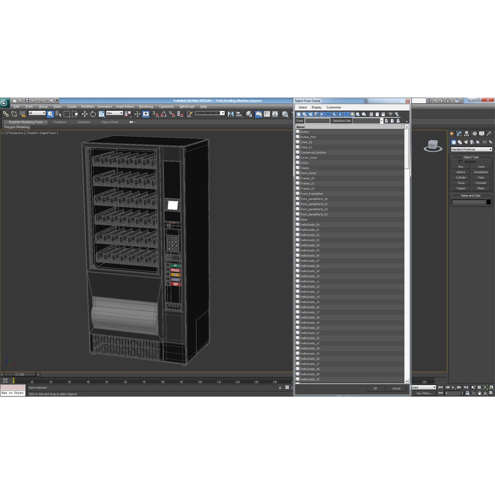Switch to Cameras category in Create panel
495x495 pixels.
(472, 142)
